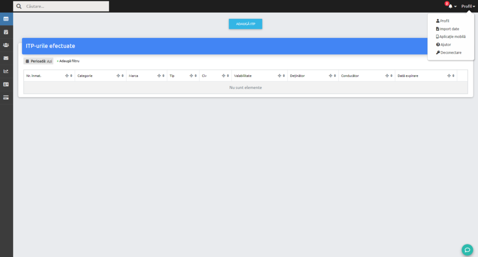Click the move handle of Categorie column
Screen dimensions: 478x257
118,76
